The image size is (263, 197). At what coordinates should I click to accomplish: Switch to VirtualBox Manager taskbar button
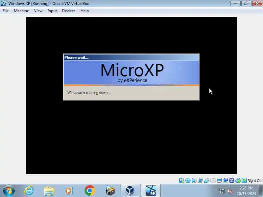point(130,190)
